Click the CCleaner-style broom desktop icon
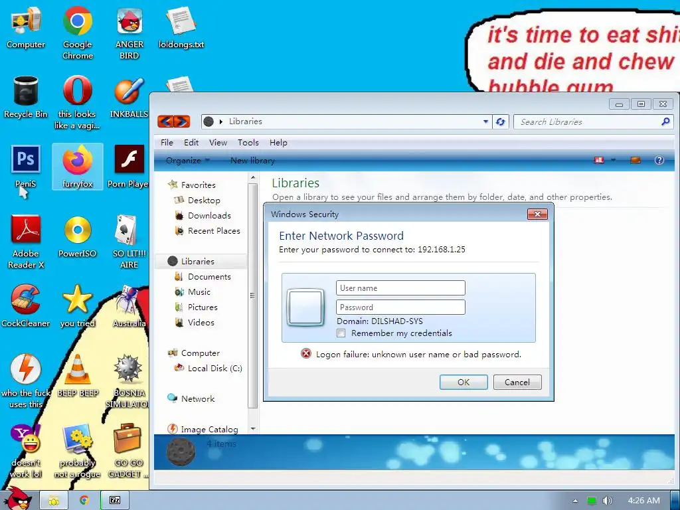 point(26,299)
